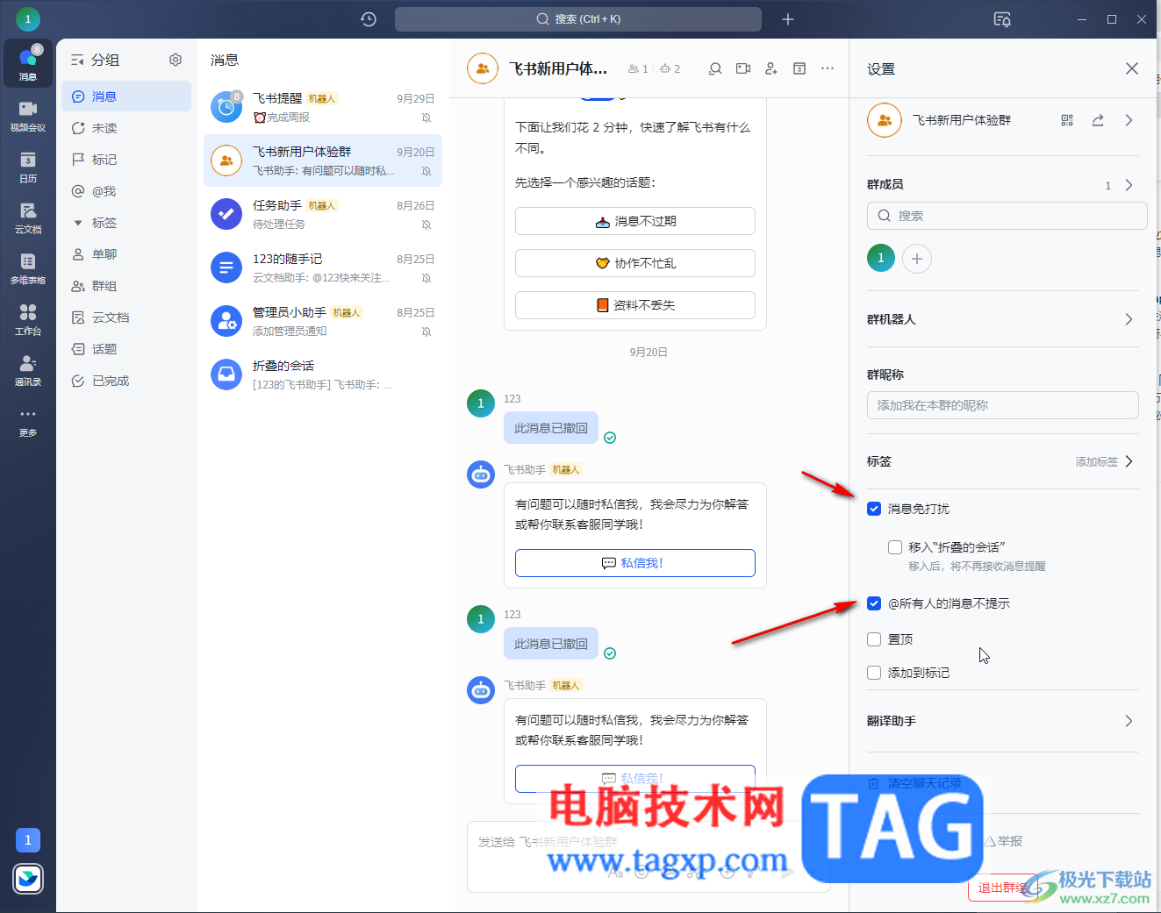This screenshot has width=1161, height=913.
Task: Share the group using the share arrow icon
Action: [1098, 120]
